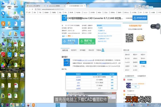Switch to the cadconverter search browser tab
This screenshot has width=161, height=107.
(x=56, y=6)
